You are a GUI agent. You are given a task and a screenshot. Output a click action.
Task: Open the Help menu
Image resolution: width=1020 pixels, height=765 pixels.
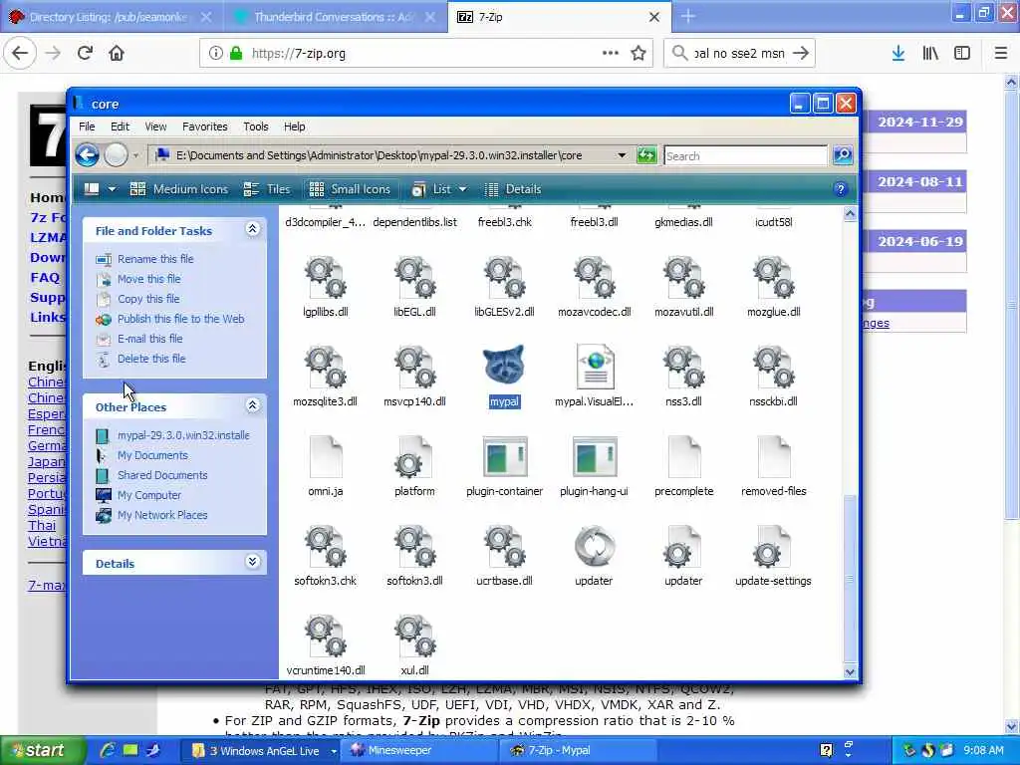[294, 127]
